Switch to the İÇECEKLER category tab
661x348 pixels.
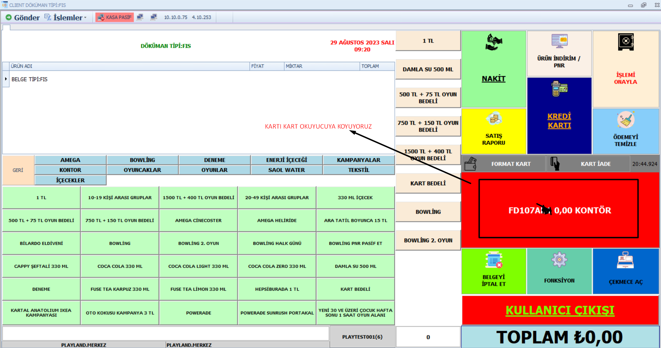pyautogui.click(x=70, y=180)
